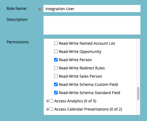Enable the Read-Write Opportunity permission
The width and height of the screenshot is (147, 121).
(x=56, y=52)
